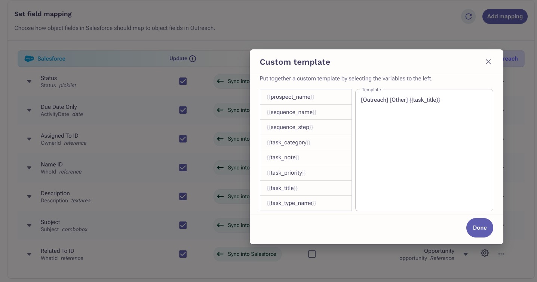Image resolution: width=537 pixels, height=282 pixels.
Task: Insert the {{task_title}} variable
Action: 306,188
